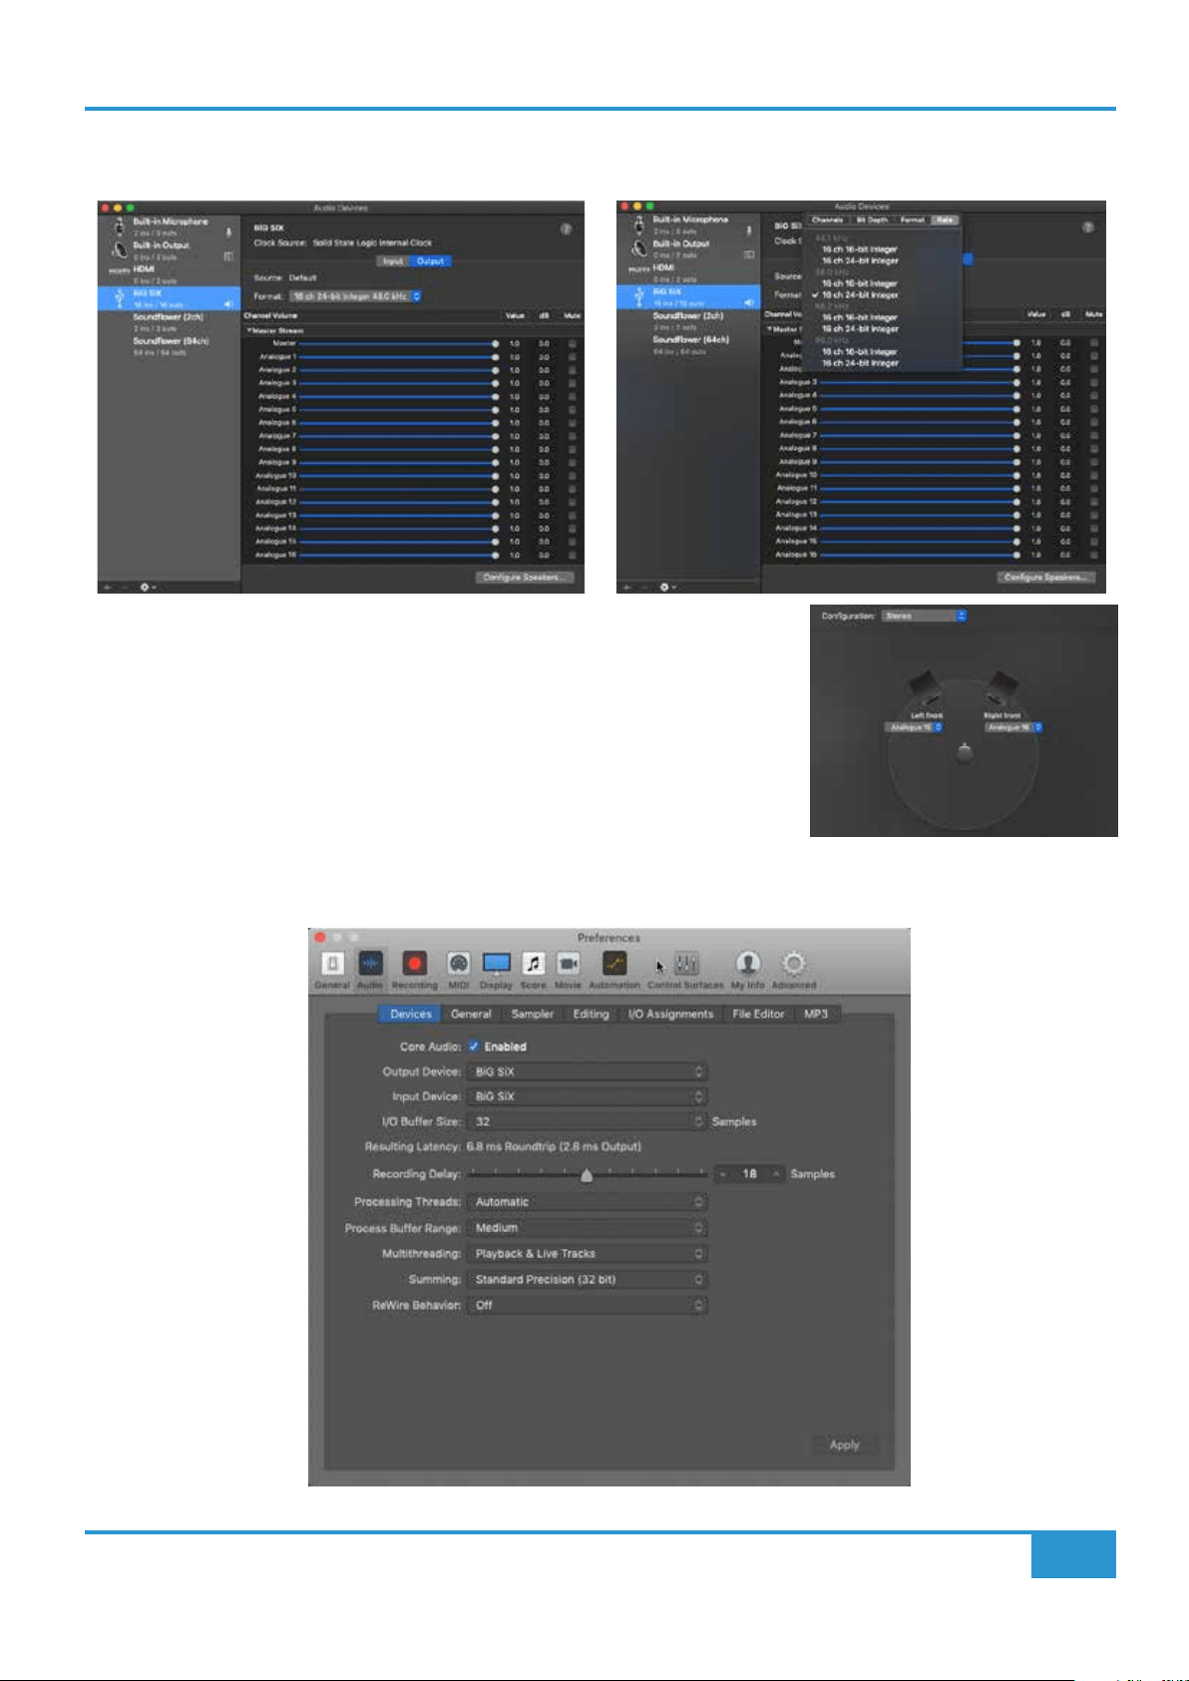Switch to File Editor tab
Viewport: 1189px width, 1681px height.
coord(758,1014)
